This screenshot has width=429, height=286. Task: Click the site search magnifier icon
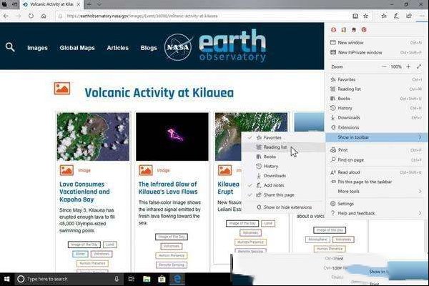pyautogui.click(x=10, y=47)
